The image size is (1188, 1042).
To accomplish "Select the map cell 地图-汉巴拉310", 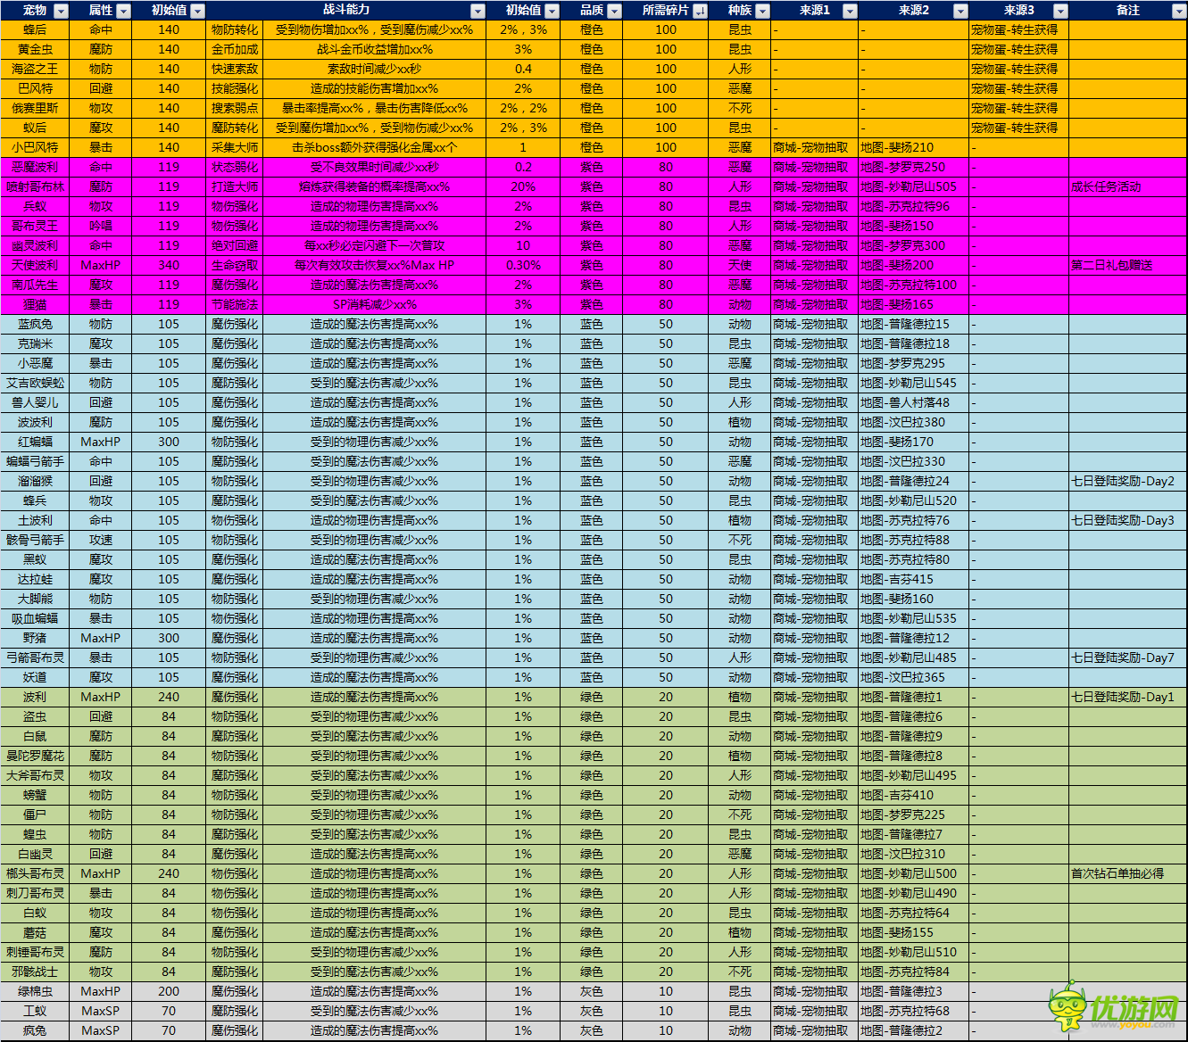I will tap(914, 854).
